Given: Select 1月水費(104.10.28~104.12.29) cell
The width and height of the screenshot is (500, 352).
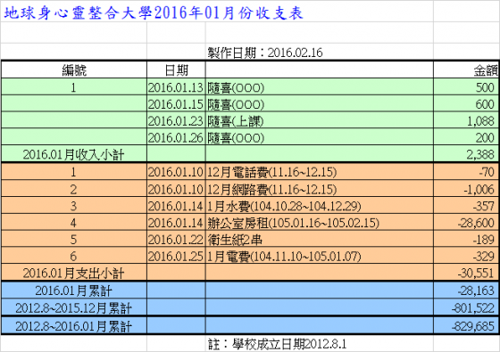Looking at the screenshot, I should tap(320, 206).
